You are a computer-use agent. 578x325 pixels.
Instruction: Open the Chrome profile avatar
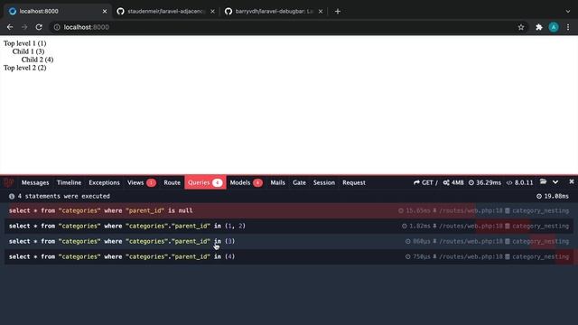click(x=554, y=27)
